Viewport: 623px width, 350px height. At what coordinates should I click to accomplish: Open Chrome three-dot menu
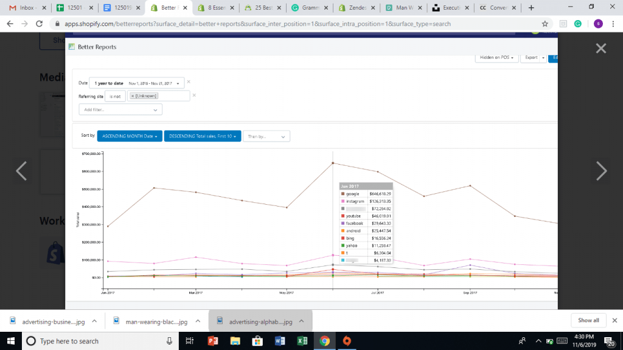tap(613, 24)
